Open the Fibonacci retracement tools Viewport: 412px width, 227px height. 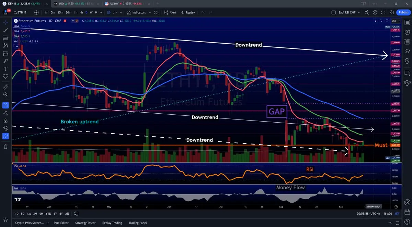point(5,38)
